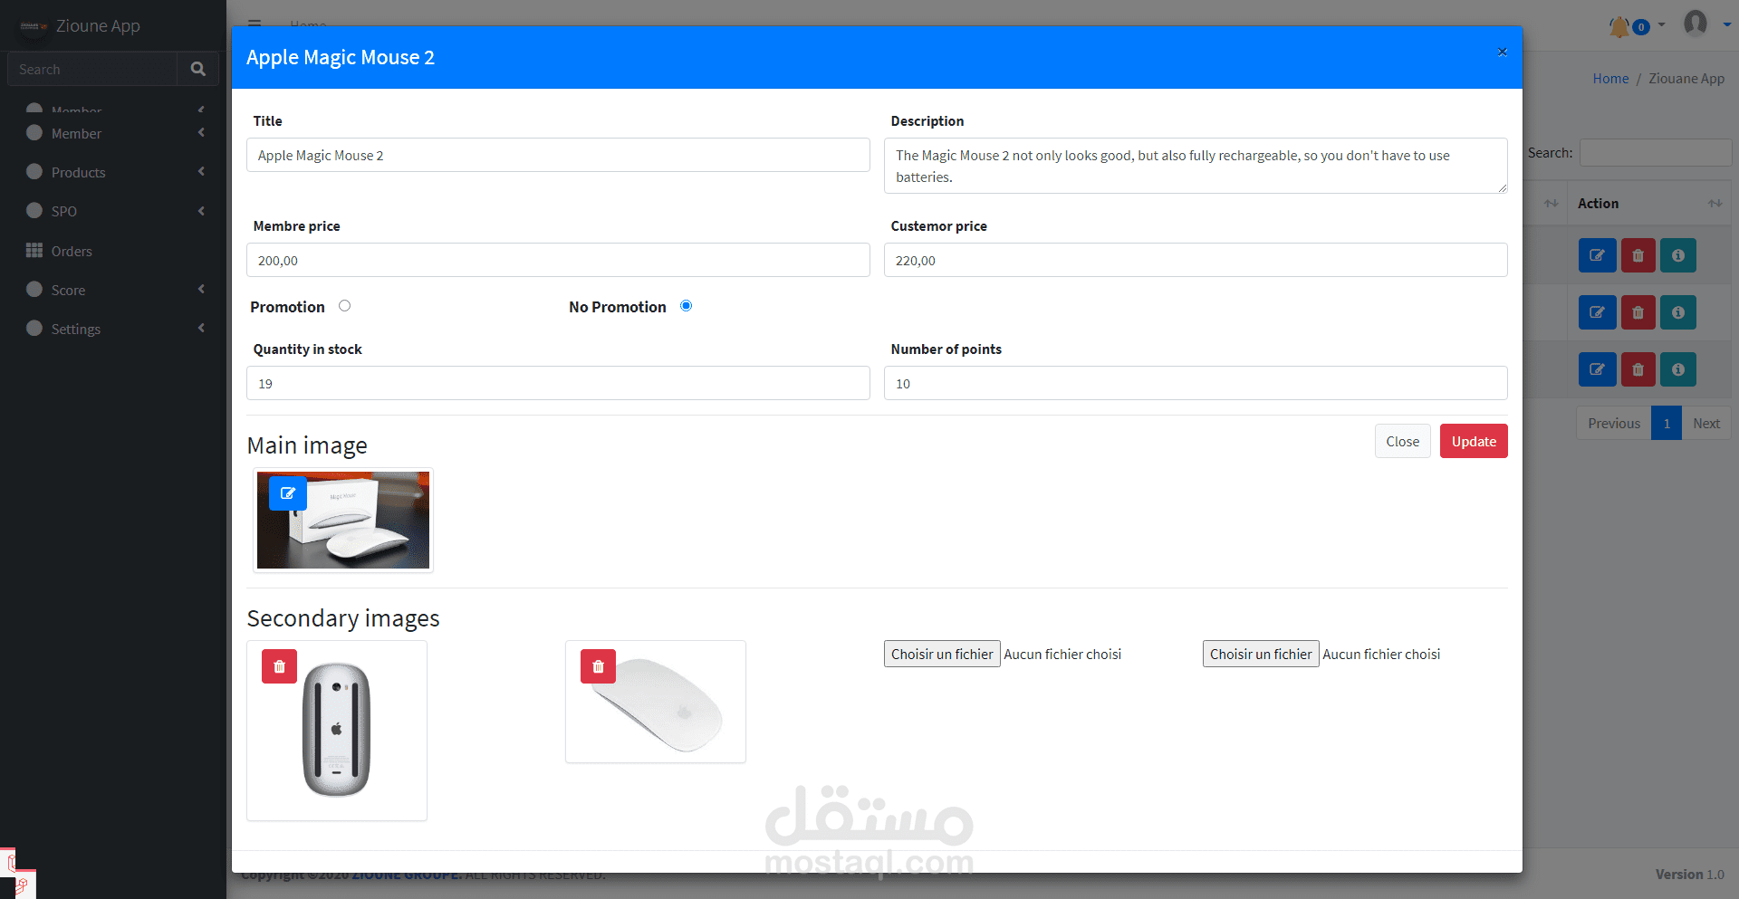Expand the Products menu chevron
Viewport: 1739px width, 899px height.
point(201,172)
